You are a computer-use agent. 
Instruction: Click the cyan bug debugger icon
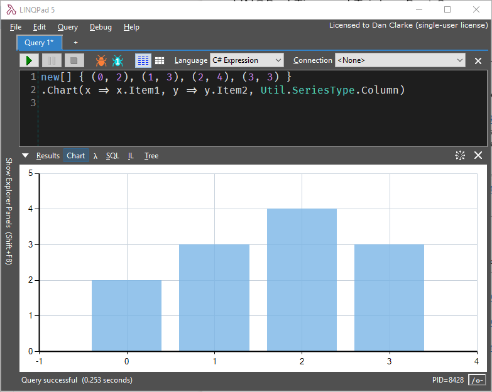coord(118,60)
